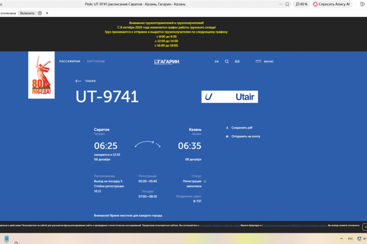Switch to ПАССАЖИРАМ section

pos(70,62)
